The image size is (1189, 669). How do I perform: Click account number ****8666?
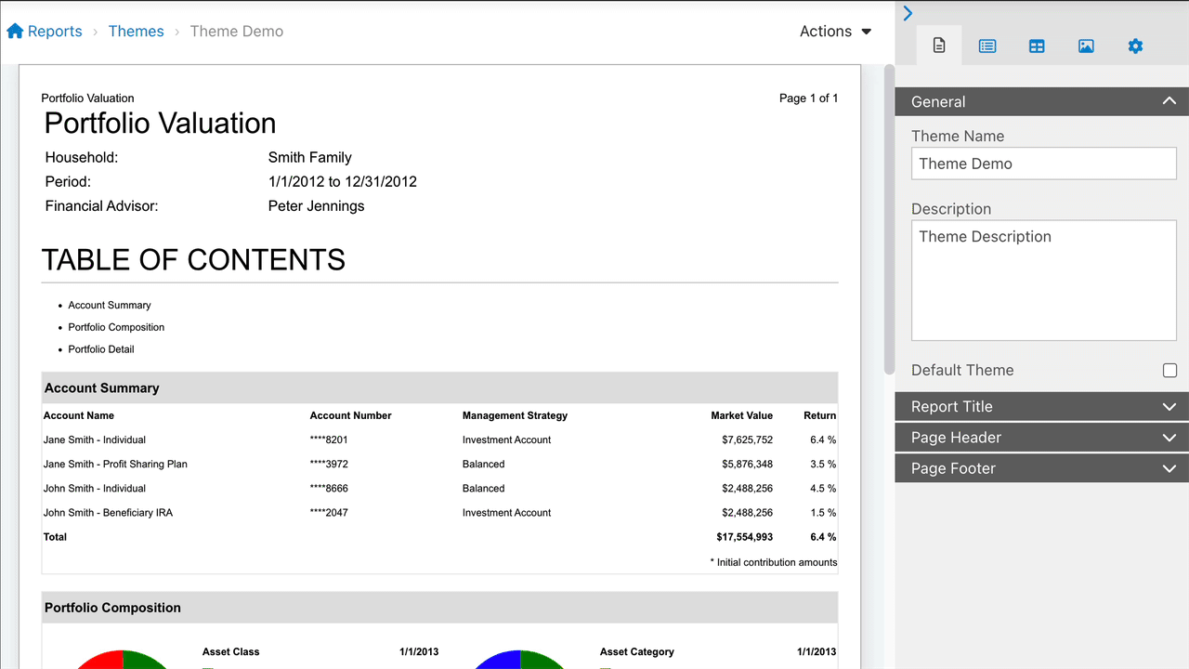click(x=329, y=488)
